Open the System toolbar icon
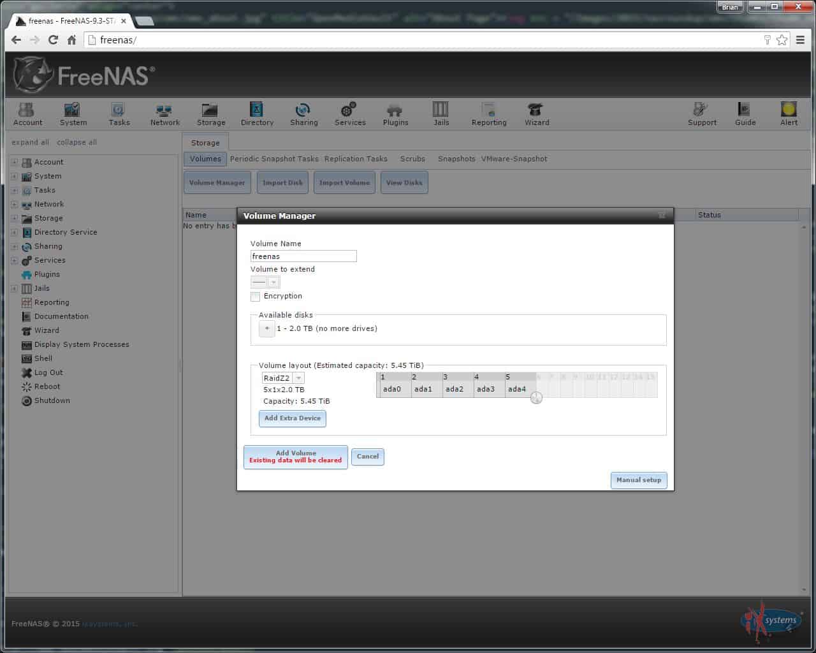The height and width of the screenshot is (653, 816). pos(73,114)
